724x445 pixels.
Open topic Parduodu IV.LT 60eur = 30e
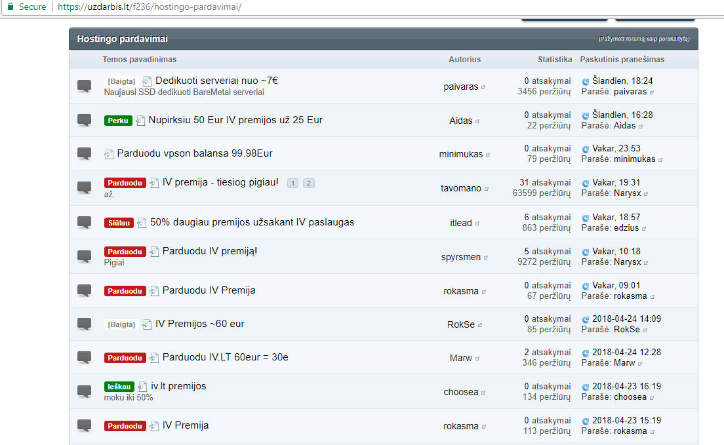click(x=225, y=357)
